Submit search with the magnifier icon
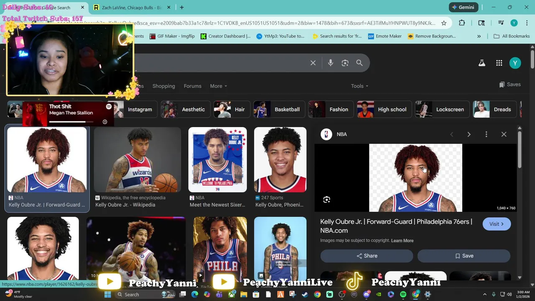This screenshot has height=301, width=535. (x=359, y=63)
